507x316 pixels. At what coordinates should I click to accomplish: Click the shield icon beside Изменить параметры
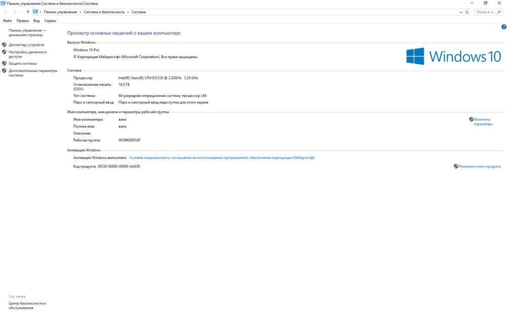471,119
